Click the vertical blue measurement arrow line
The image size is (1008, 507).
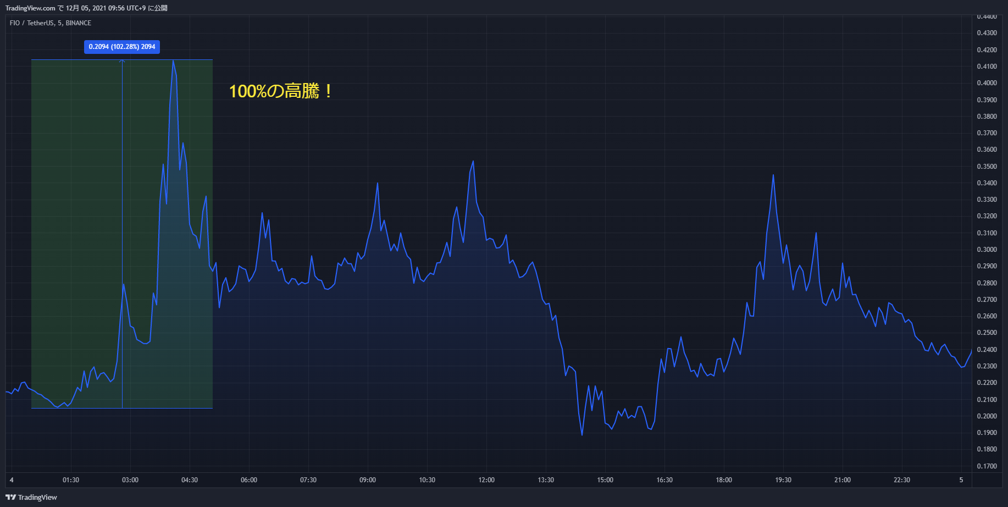122,234
